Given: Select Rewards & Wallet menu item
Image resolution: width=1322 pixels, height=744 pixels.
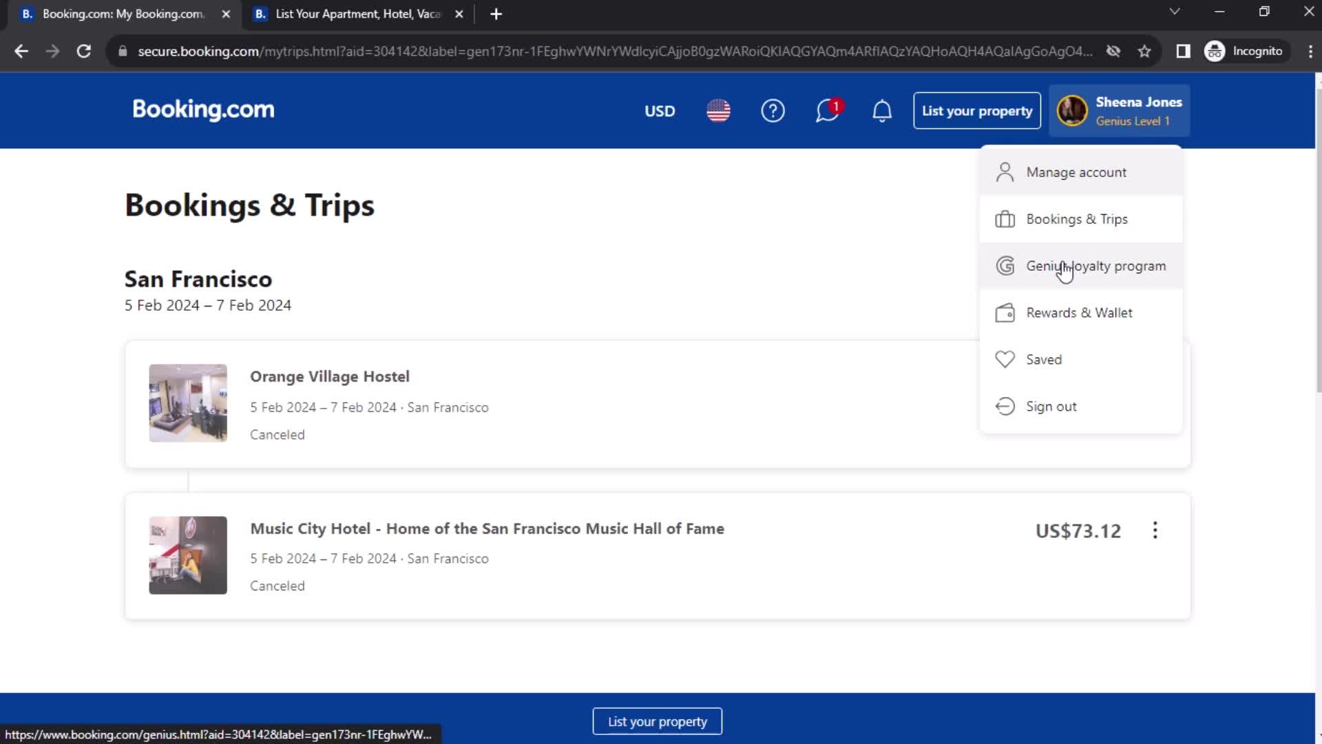Looking at the screenshot, I should [1081, 313].
